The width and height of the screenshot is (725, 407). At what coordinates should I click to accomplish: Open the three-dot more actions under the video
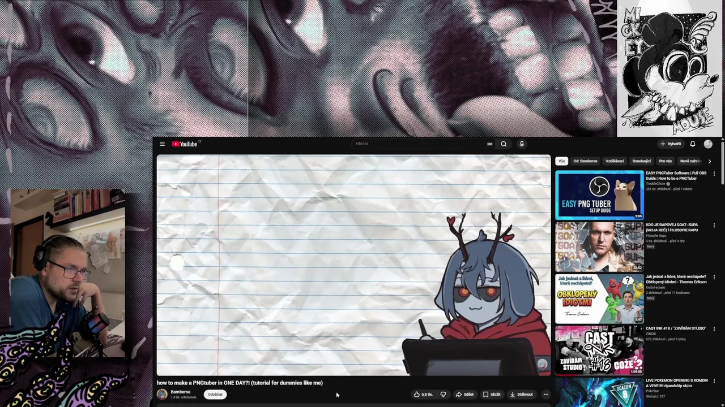pyautogui.click(x=545, y=395)
